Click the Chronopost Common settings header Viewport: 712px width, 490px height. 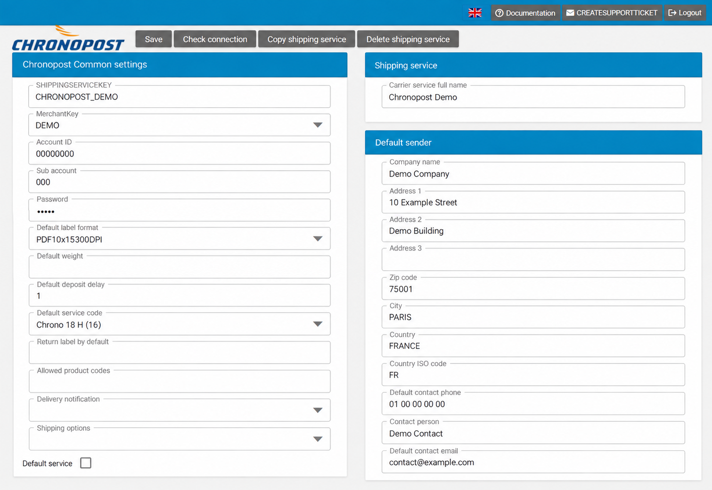(x=180, y=64)
